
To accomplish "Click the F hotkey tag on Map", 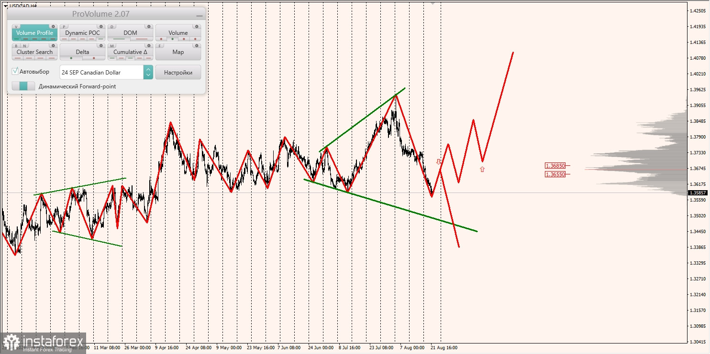I will coord(159,46).
